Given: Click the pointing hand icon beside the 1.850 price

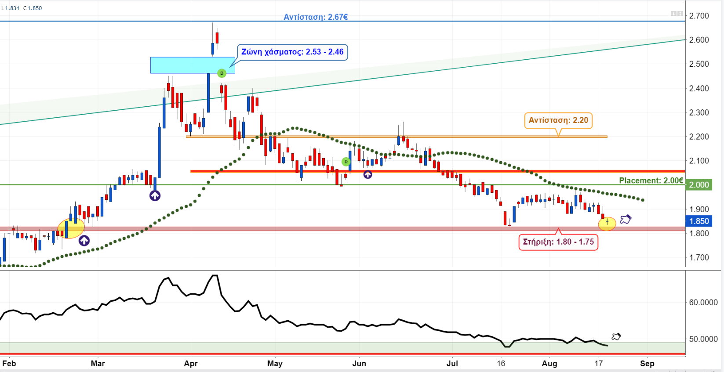Looking at the screenshot, I should 626,219.
